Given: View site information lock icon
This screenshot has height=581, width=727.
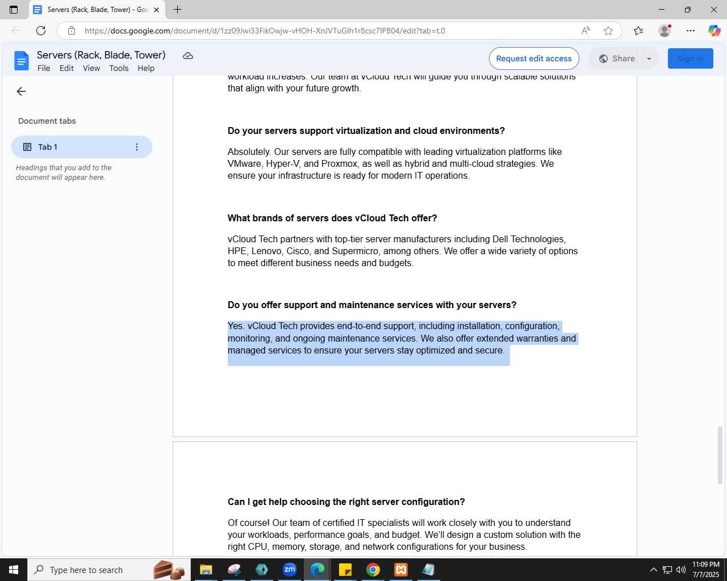Looking at the screenshot, I should point(72,31).
